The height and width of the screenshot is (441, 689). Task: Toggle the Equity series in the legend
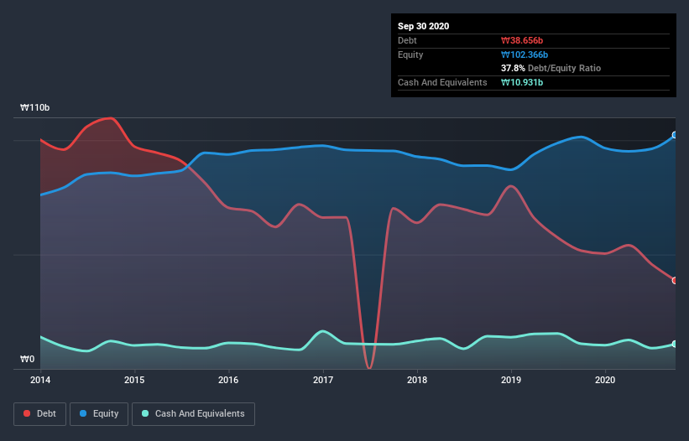coord(99,414)
